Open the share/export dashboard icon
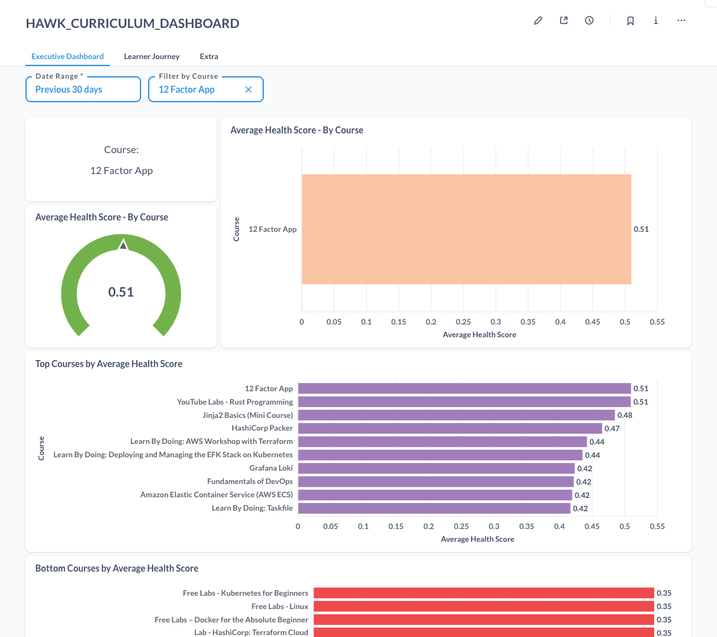This screenshot has width=717, height=637. click(564, 20)
